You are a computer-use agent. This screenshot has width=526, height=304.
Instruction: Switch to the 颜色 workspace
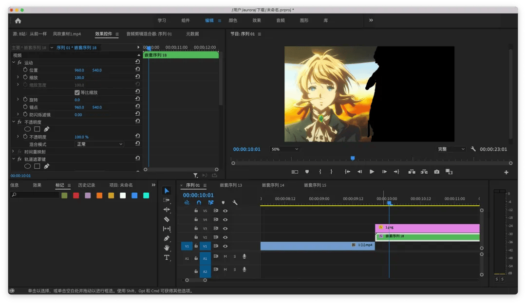coord(233,20)
